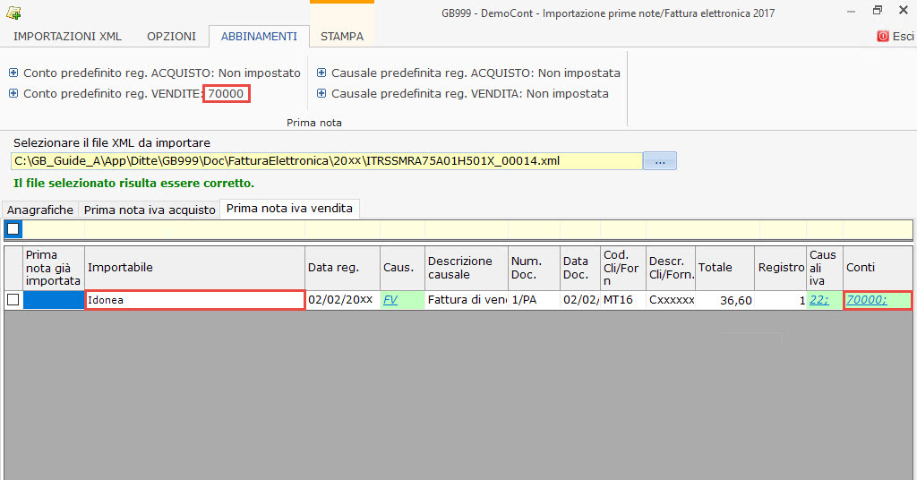Viewport: 917px width, 480px height.
Task: Check the Idonea invoice row checkbox
Action: (x=13, y=300)
